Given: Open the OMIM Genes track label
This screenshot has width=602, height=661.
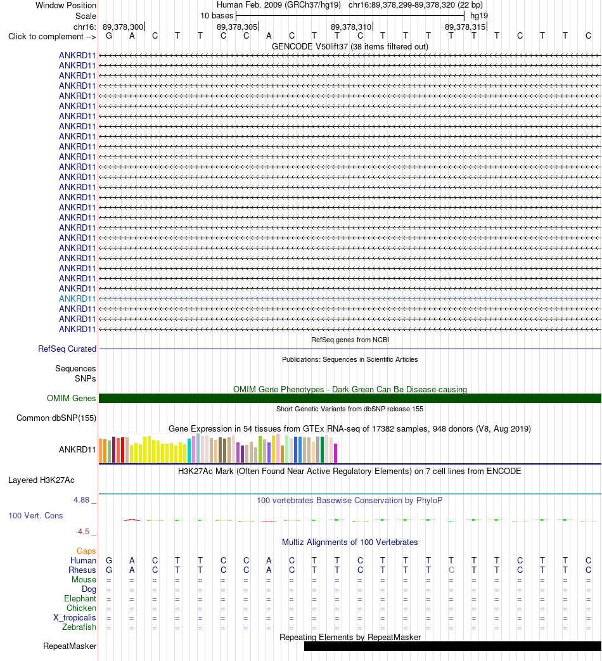Looking at the screenshot, I should [x=71, y=398].
